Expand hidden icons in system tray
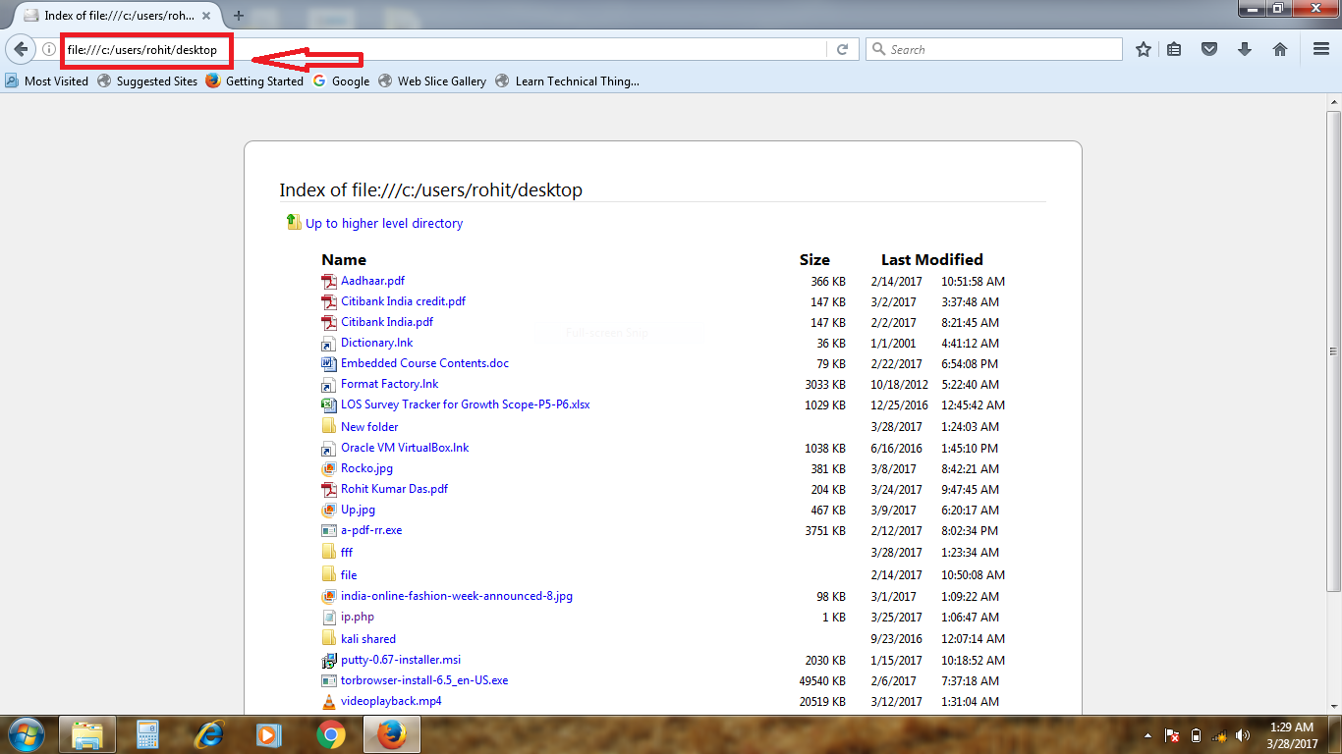 [1147, 734]
